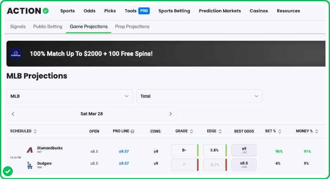Open the Tools PRO menu
Screen dimensions: 330x179
coord(137,11)
